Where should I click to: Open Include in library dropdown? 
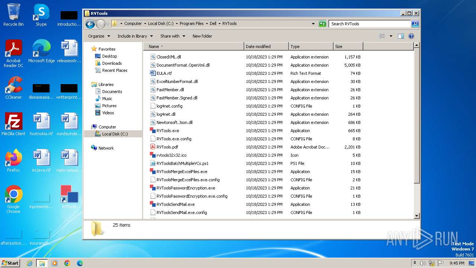pos(135,36)
